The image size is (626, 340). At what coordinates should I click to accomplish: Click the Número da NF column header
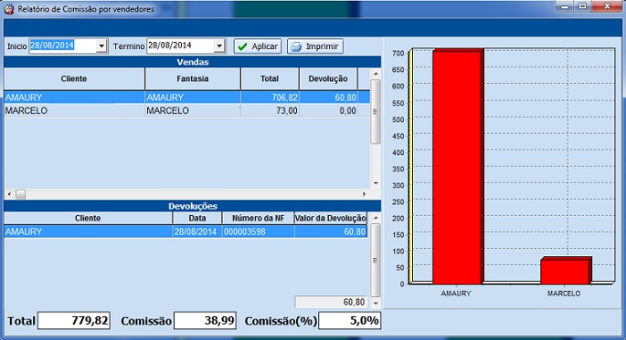point(258,218)
